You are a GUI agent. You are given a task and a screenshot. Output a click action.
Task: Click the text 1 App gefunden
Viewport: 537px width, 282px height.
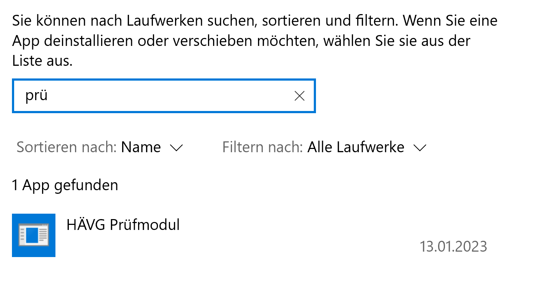tap(65, 185)
